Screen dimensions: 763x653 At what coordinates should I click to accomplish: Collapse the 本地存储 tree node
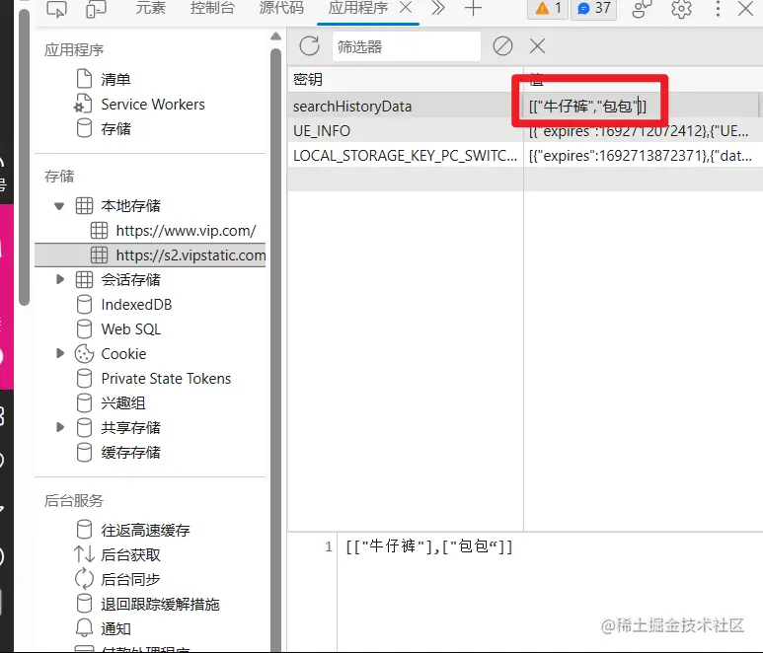click(59, 206)
